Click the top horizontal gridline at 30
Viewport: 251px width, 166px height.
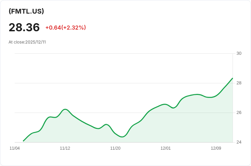(x=123, y=53)
